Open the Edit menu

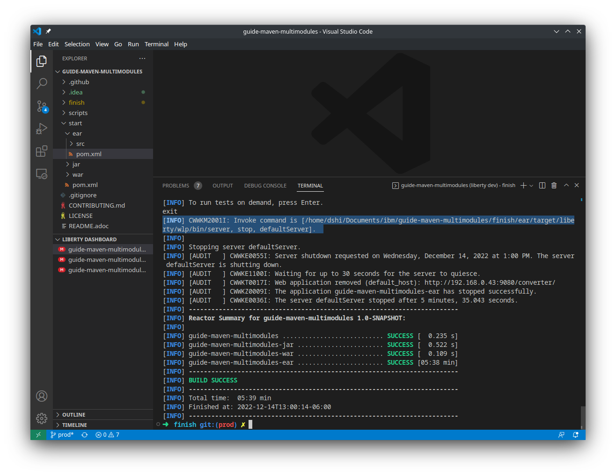tap(53, 44)
